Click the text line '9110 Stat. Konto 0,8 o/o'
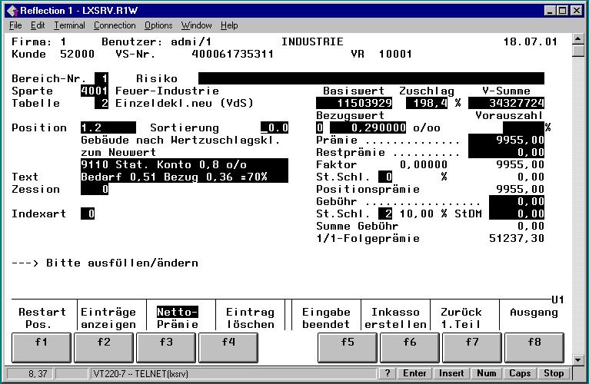 click(x=185, y=164)
